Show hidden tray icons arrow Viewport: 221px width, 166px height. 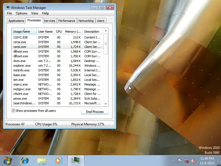173,161
